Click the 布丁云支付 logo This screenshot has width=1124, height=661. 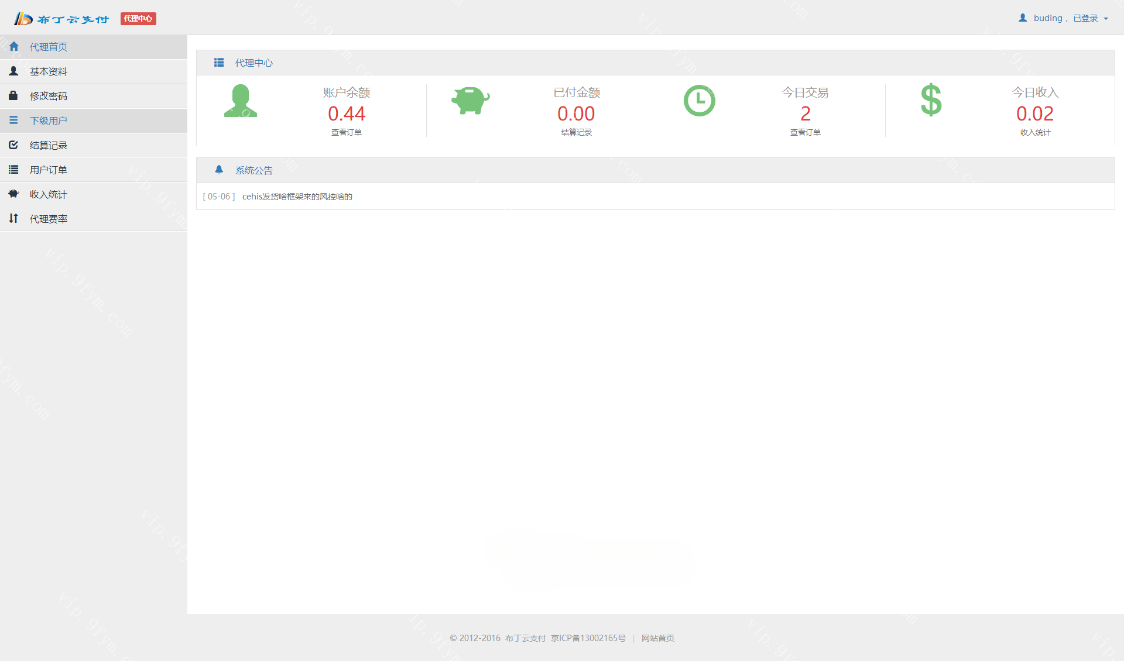pyautogui.click(x=62, y=19)
